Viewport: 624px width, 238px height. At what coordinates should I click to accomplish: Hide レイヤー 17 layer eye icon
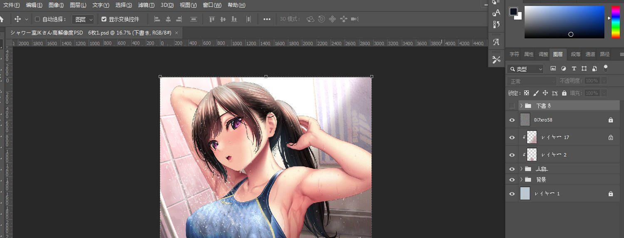tap(512, 137)
